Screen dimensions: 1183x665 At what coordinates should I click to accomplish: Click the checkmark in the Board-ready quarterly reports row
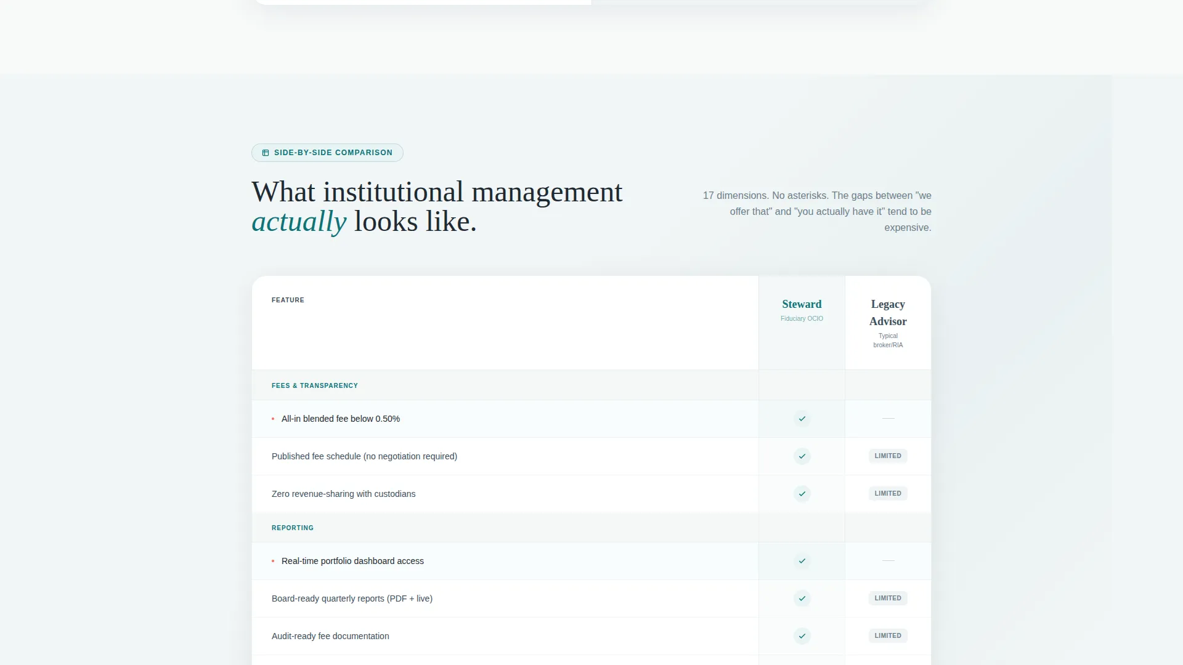[x=802, y=598]
